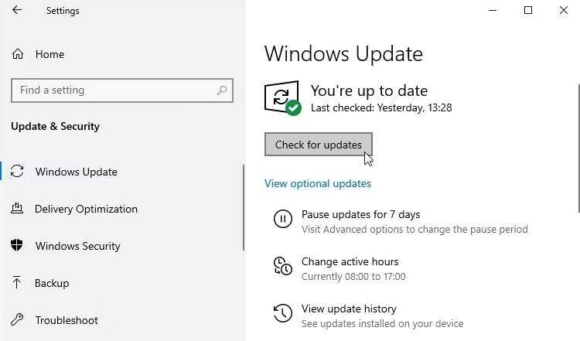The height and width of the screenshot is (341, 580).
Task: Open Home via the house icon
Action: (x=17, y=54)
